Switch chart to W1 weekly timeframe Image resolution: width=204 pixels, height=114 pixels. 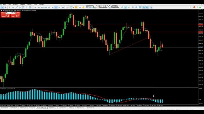[x=59, y=7]
